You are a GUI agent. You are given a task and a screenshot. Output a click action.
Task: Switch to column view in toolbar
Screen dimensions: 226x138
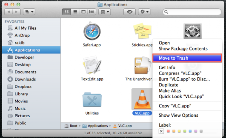pyautogui.click(x=83, y=12)
